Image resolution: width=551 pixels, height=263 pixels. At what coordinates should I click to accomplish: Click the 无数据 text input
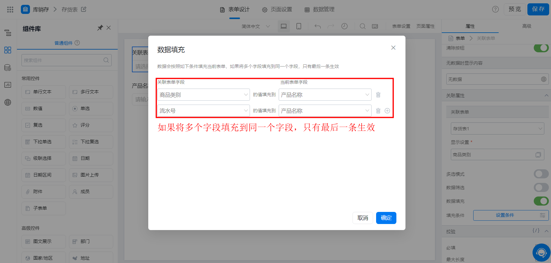[497, 79]
